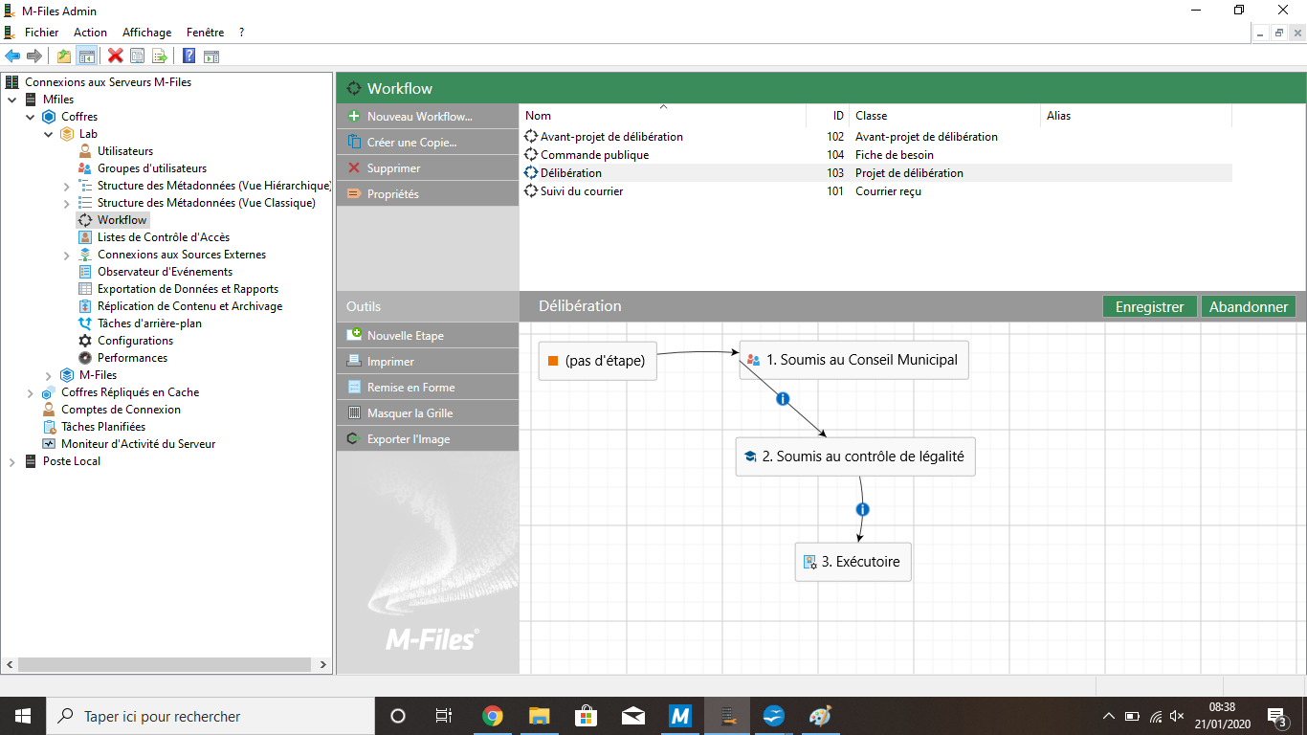Image resolution: width=1307 pixels, height=735 pixels.
Task: Click the Enregistrer button
Action: 1150,306
